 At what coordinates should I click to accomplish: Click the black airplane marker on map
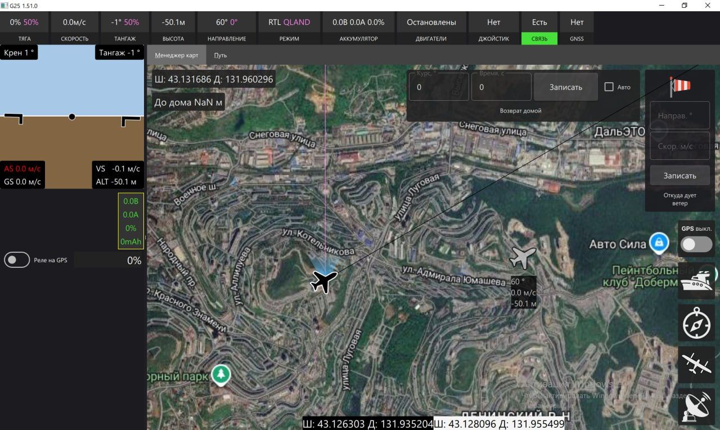(x=323, y=280)
